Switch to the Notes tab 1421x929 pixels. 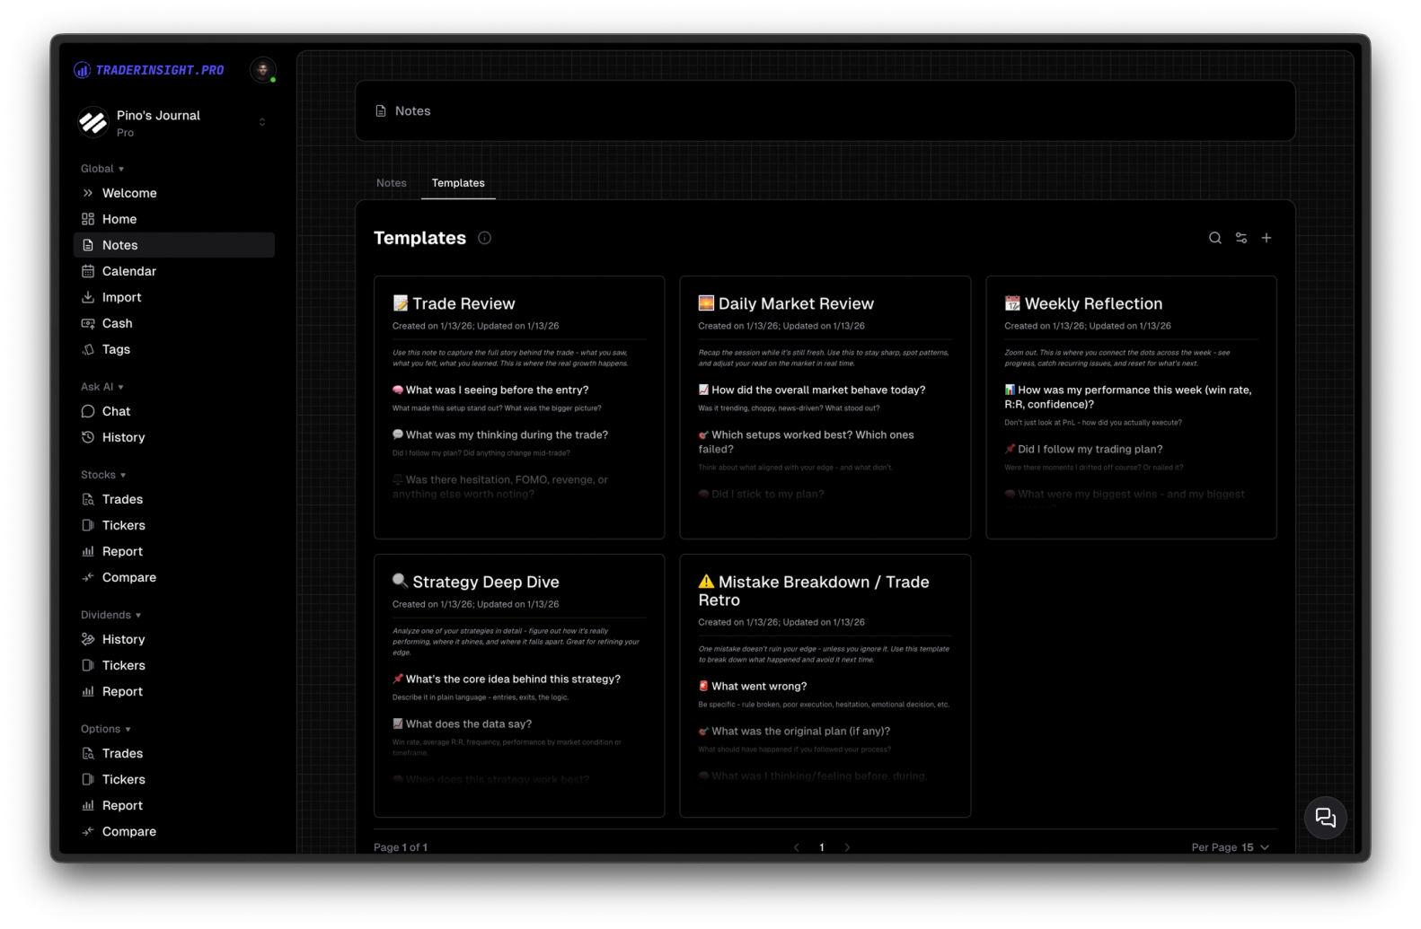(x=392, y=183)
